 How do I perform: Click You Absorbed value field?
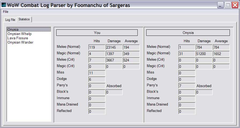click(x=114, y=92)
